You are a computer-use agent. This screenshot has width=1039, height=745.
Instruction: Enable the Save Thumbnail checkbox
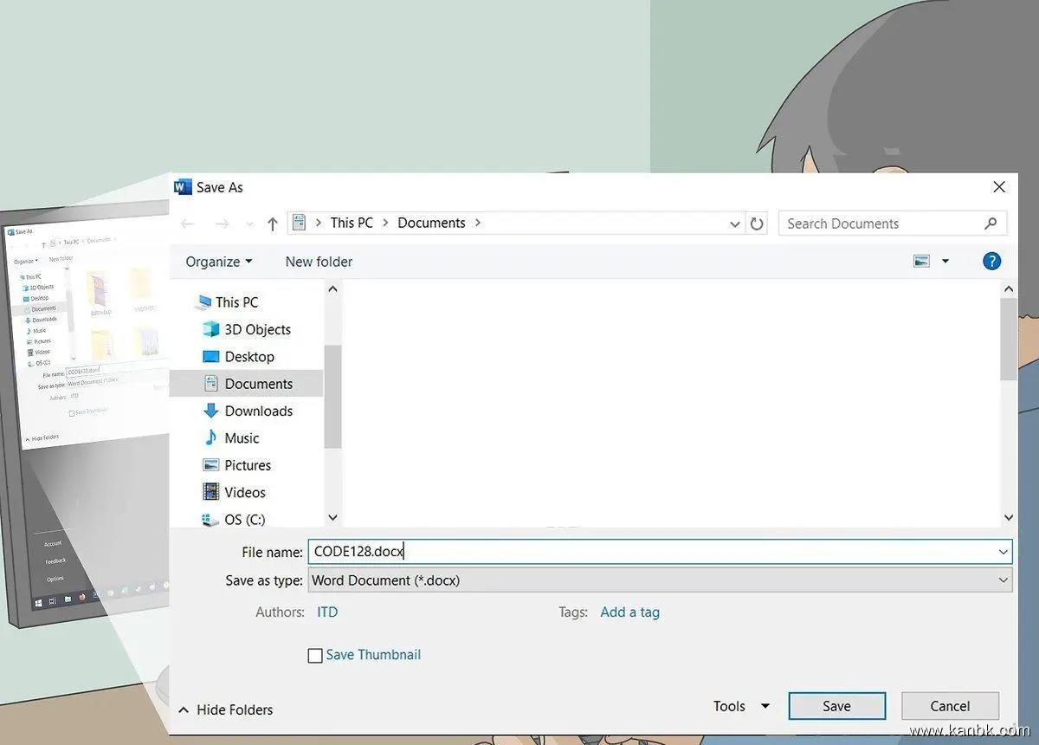point(315,656)
